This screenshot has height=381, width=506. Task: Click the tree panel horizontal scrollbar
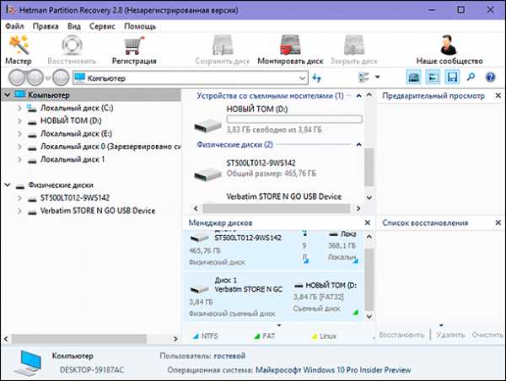(x=79, y=339)
